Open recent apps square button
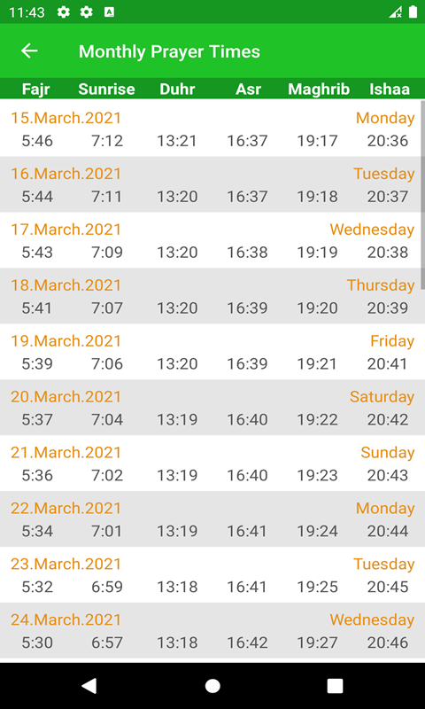This screenshot has height=709, width=425. coord(335,685)
